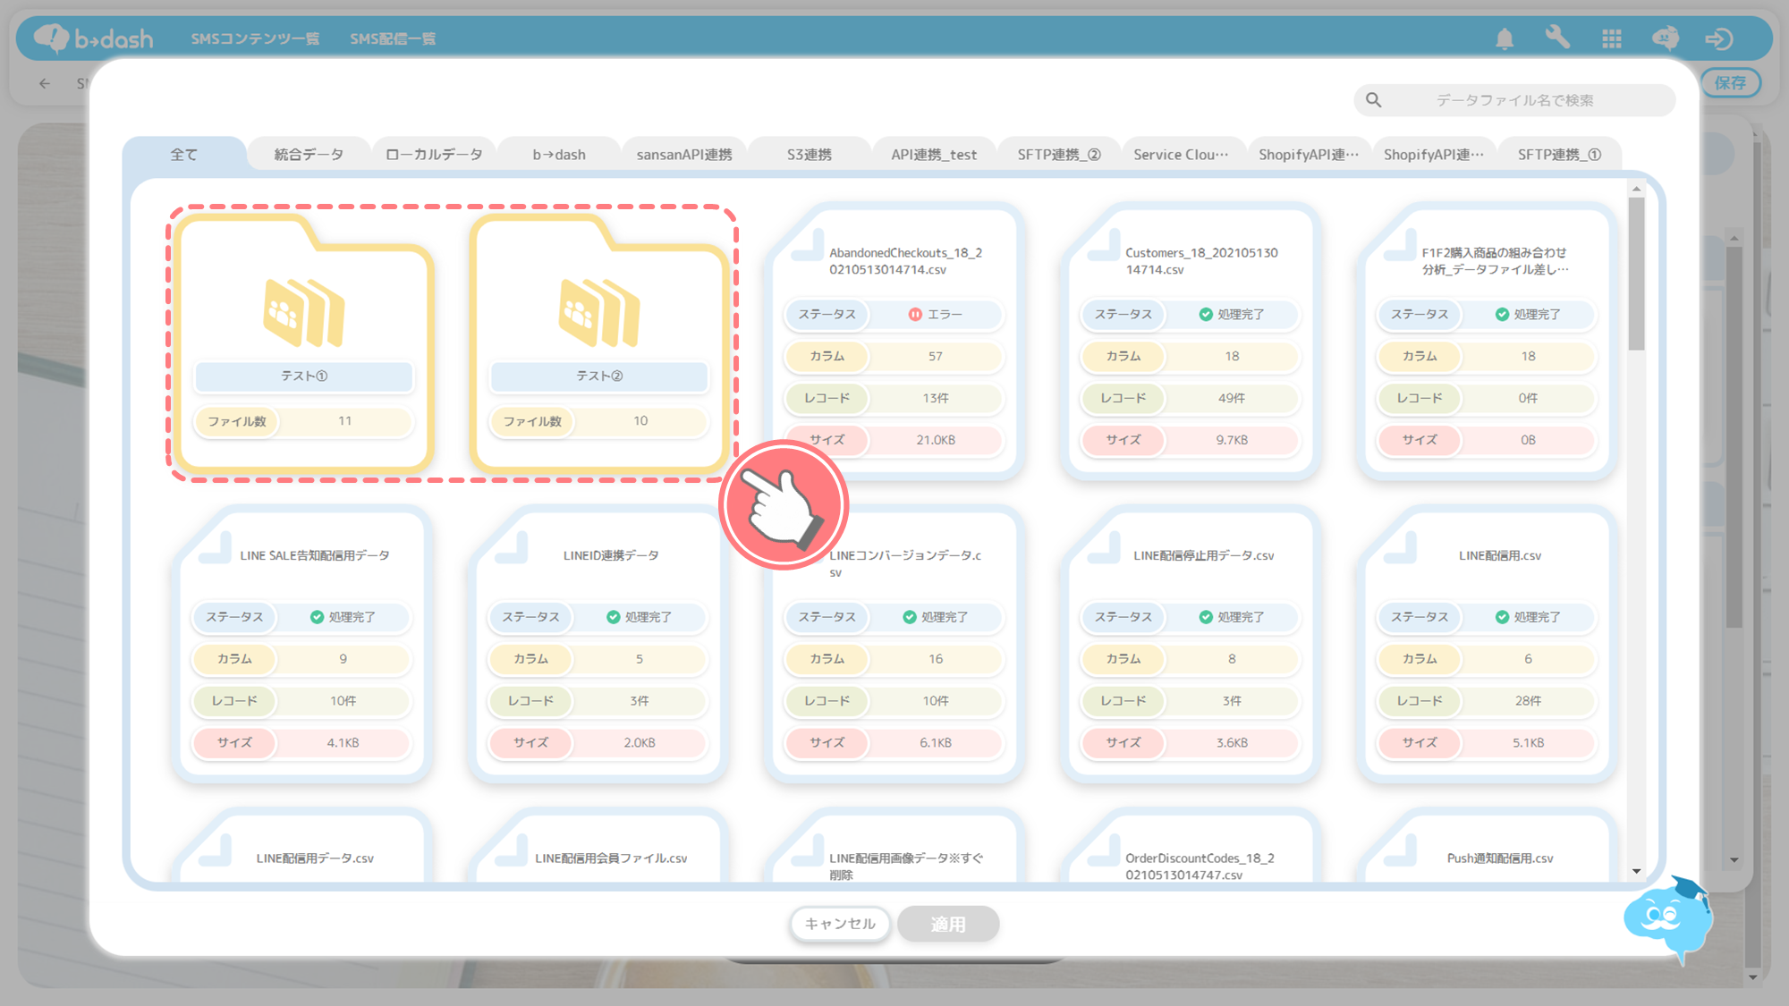Open the wrench settings icon
This screenshot has height=1006, width=1789.
1557,38
